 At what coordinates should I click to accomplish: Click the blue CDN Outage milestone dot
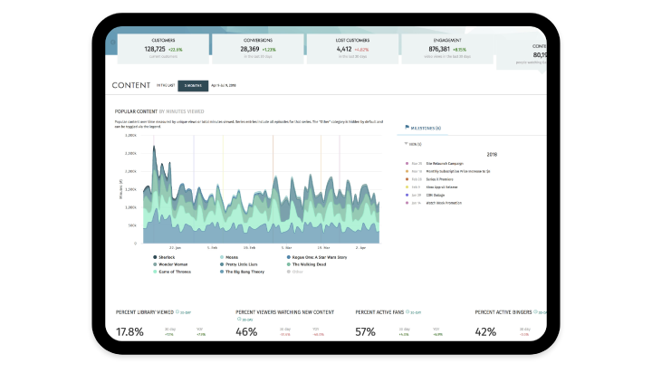click(x=407, y=195)
